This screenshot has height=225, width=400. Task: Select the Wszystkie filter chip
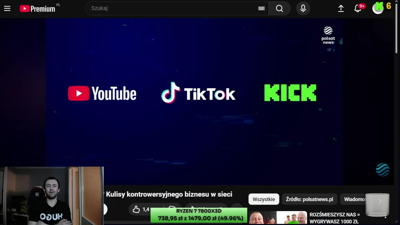point(264,199)
